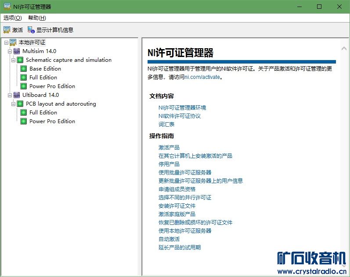Open the 词汇表 link
350x277 pixels.
pyautogui.click(x=166, y=124)
